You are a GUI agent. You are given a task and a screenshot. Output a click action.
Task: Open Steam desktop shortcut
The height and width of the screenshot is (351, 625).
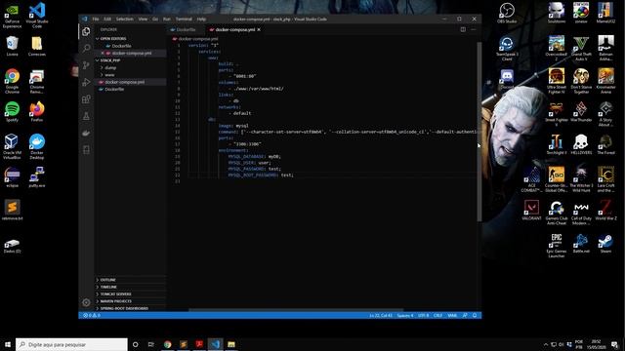coord(605,244)
